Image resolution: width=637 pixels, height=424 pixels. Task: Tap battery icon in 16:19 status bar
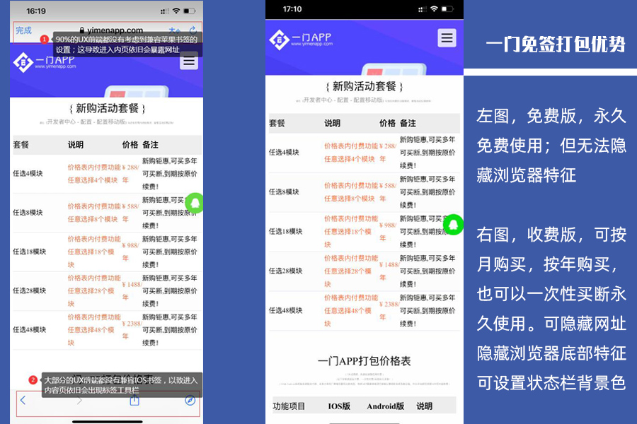190,11
